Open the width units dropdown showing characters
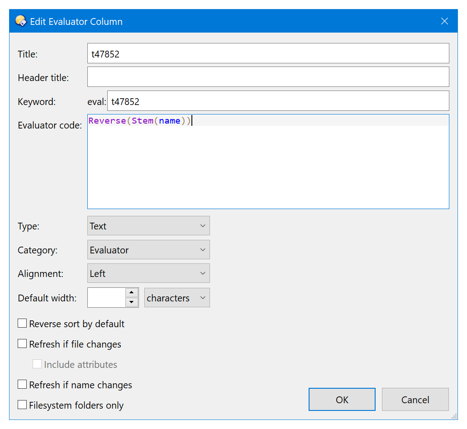This screenshot has height=429, width=467. [177, 298]
